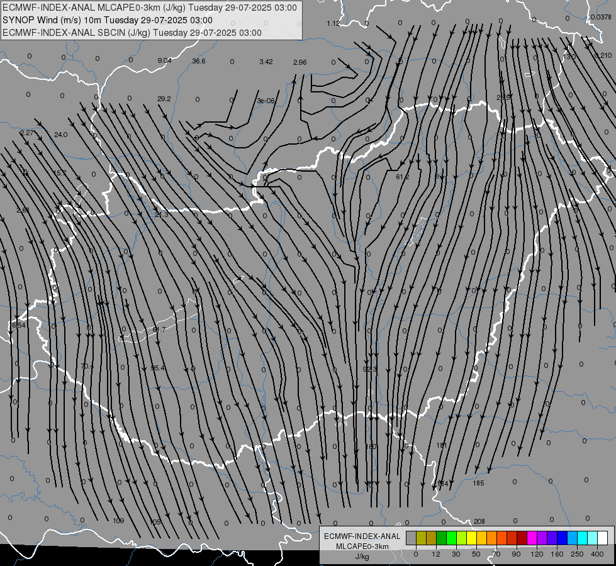This screenshot has width=616, height=566.
Task: Click the map value 15.7
Action: coord(60,173)
